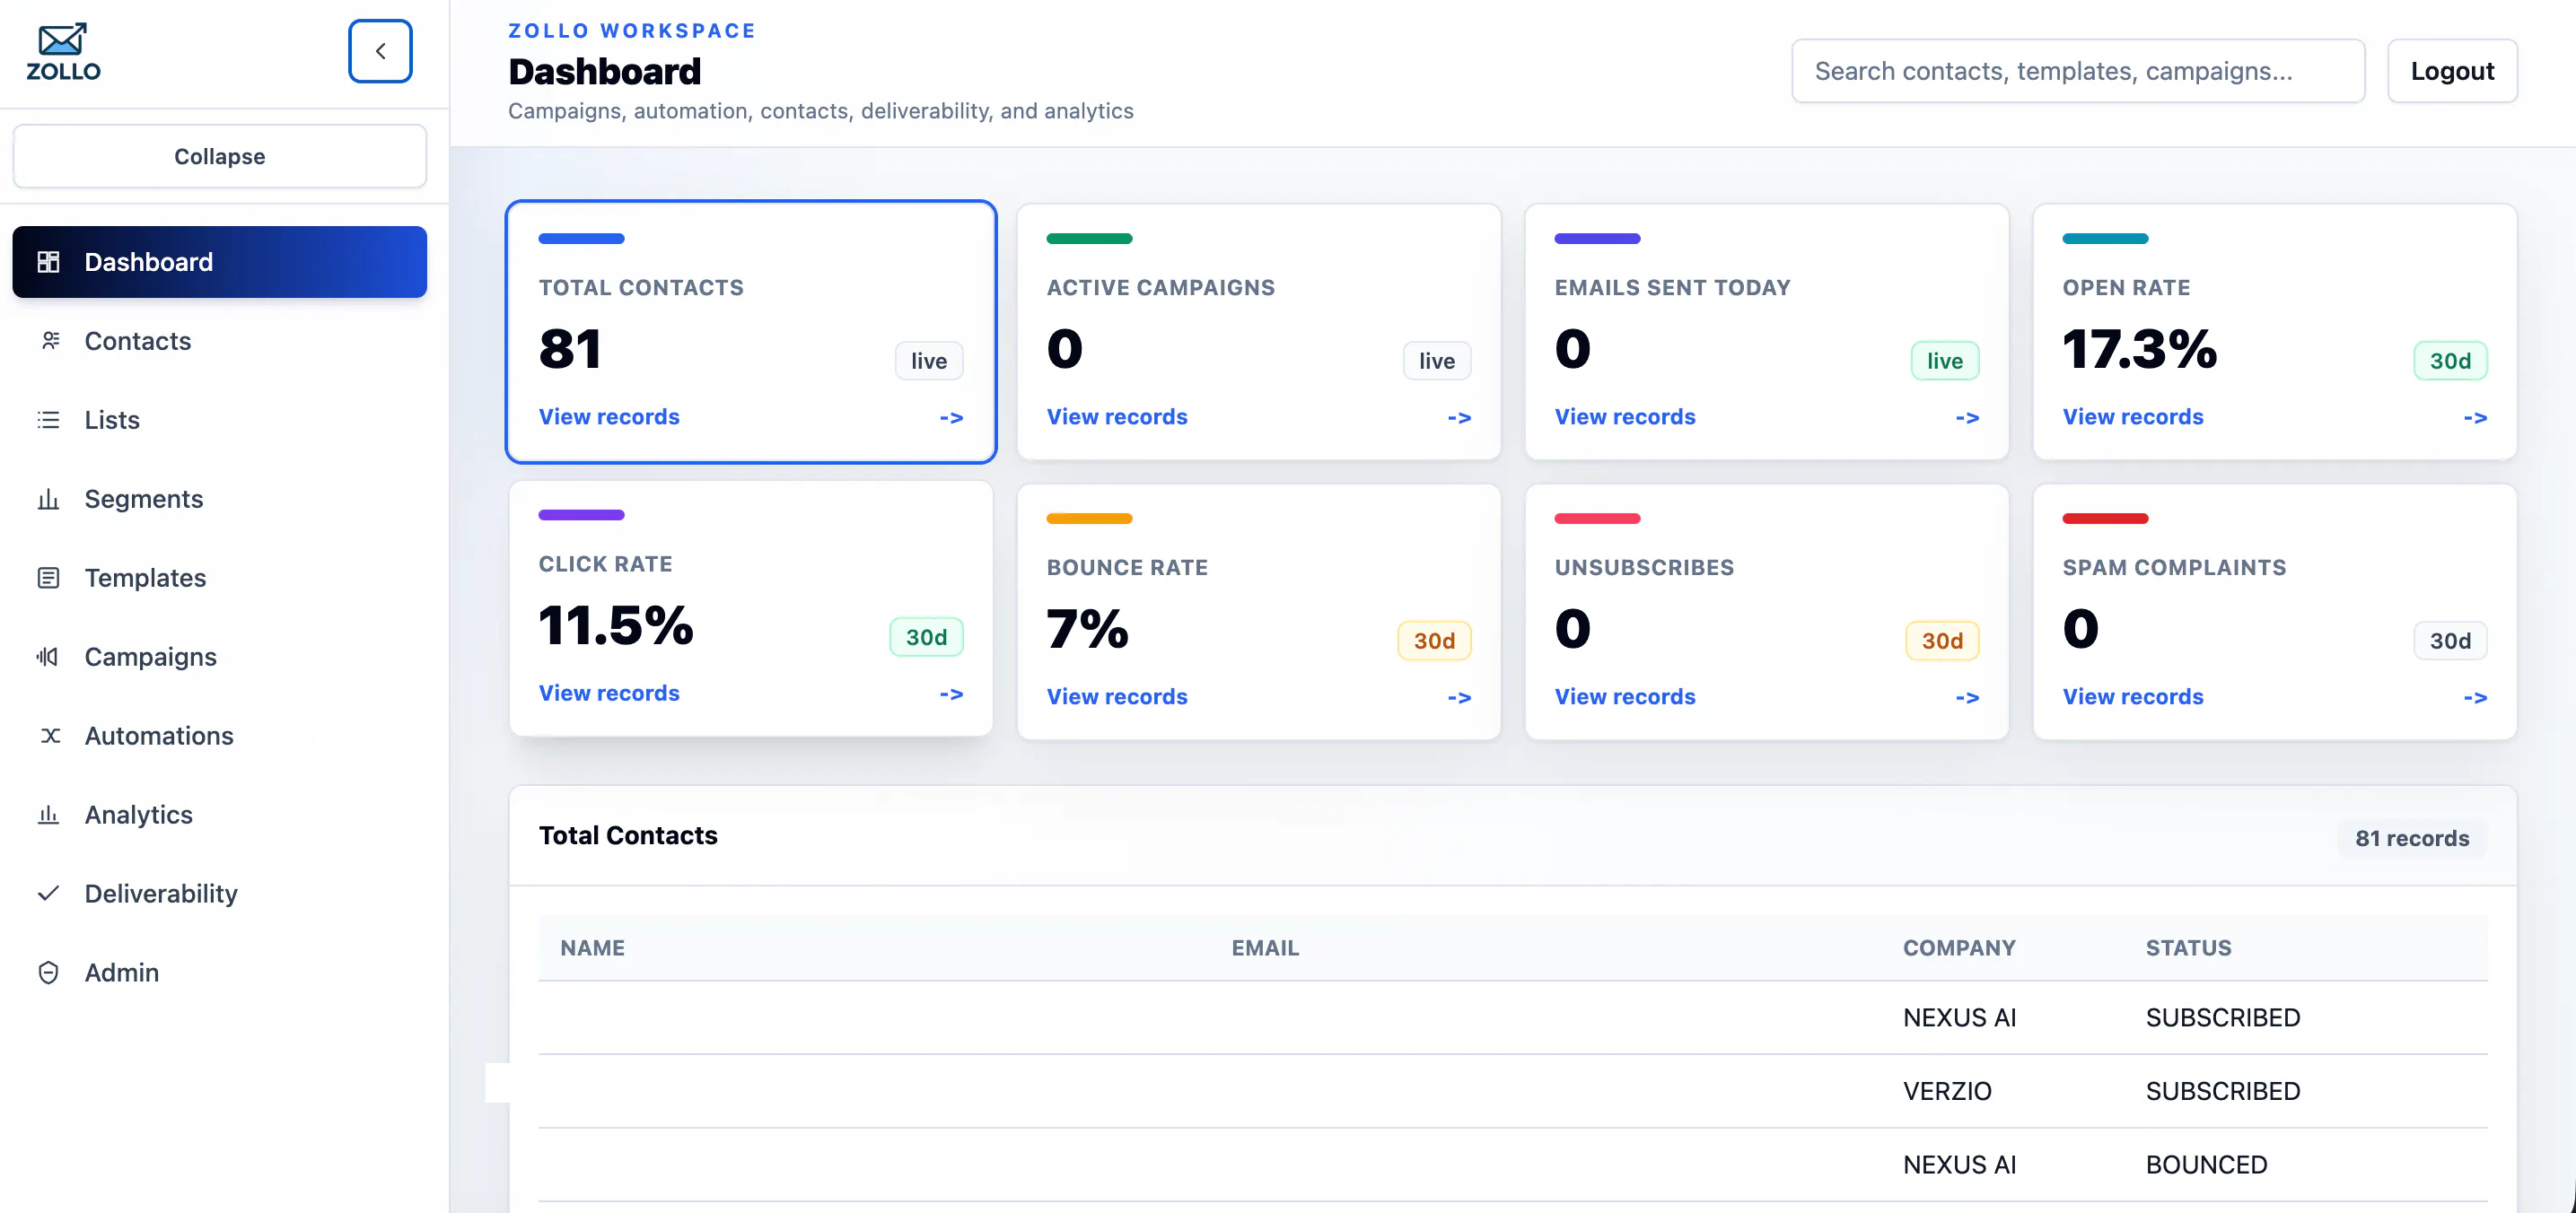2576x1213 pixels.
Task: Click the Collapse button in sidebar
Action: pyautogui.click(x=220, y=156)
